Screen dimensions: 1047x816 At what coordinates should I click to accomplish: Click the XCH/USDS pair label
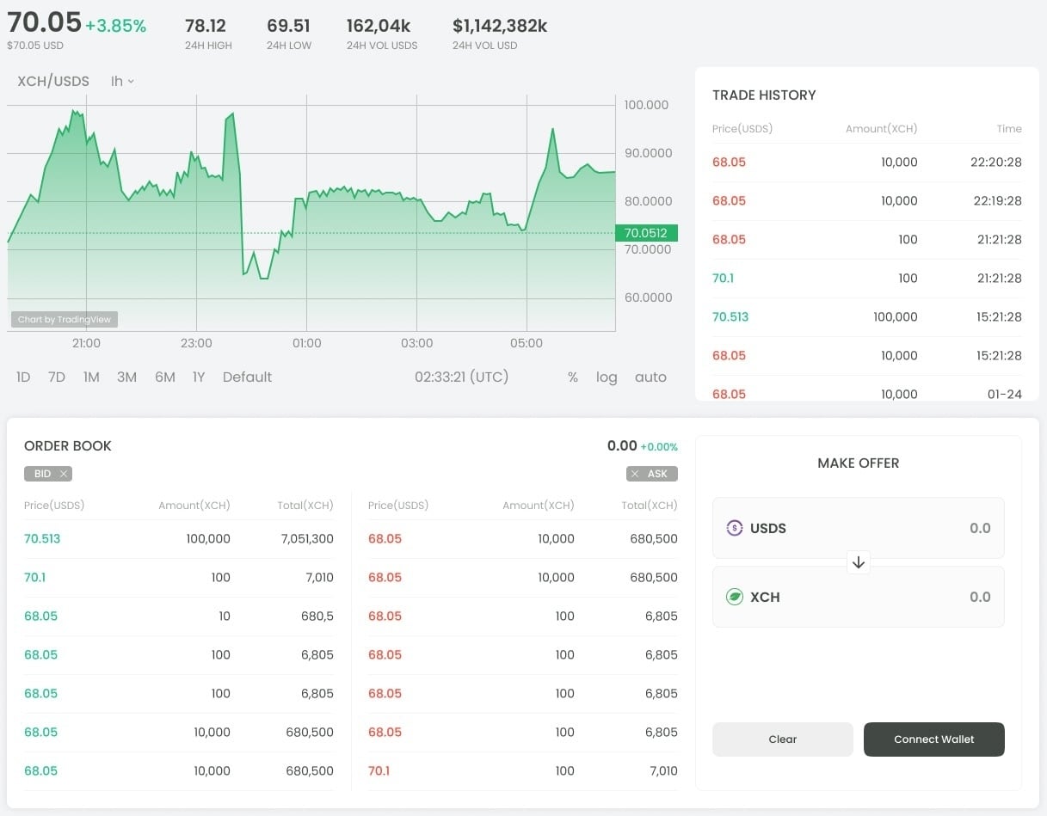pyautogui.click(x=53, y=81)
